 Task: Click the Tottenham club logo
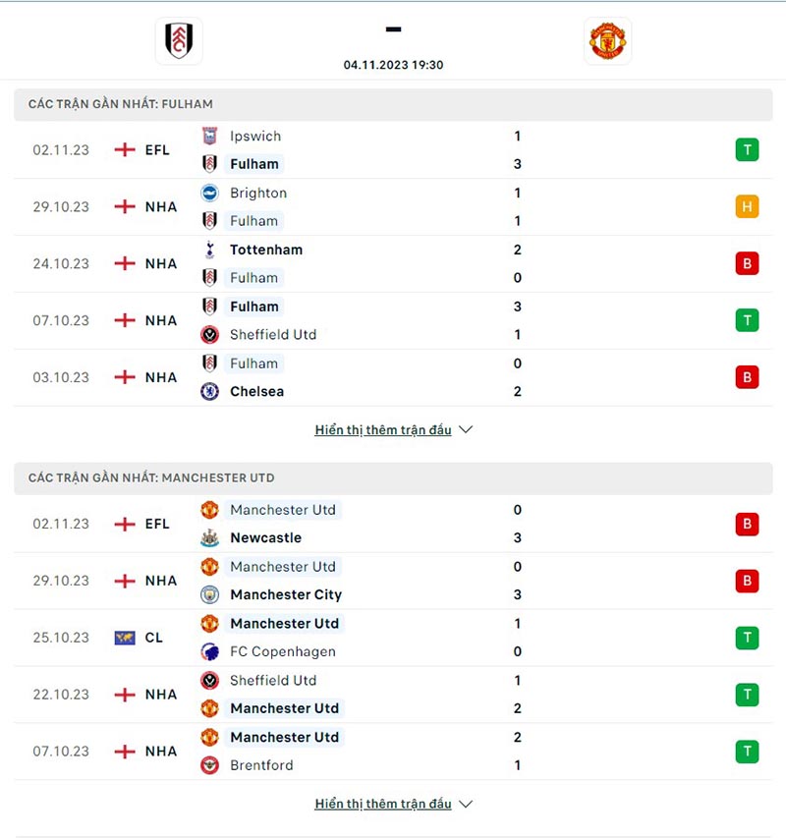(x=209, y=250)
